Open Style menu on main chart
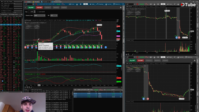 [92, 4]
